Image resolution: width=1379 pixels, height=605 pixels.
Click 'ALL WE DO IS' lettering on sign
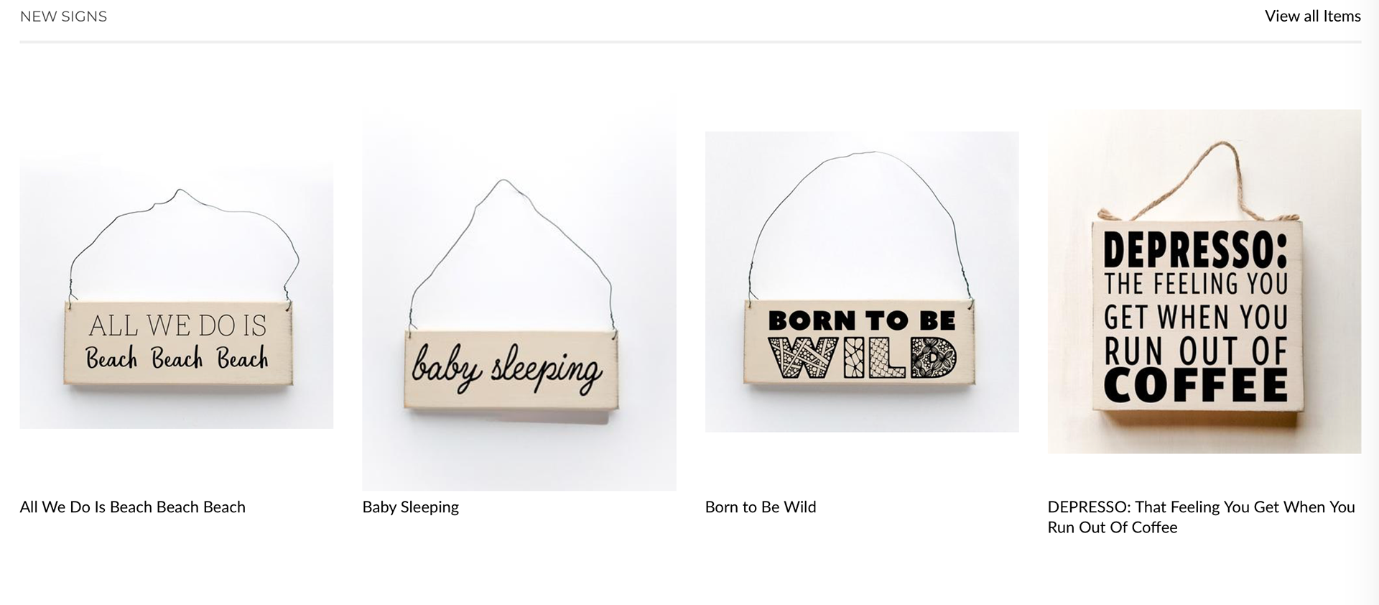177,325
